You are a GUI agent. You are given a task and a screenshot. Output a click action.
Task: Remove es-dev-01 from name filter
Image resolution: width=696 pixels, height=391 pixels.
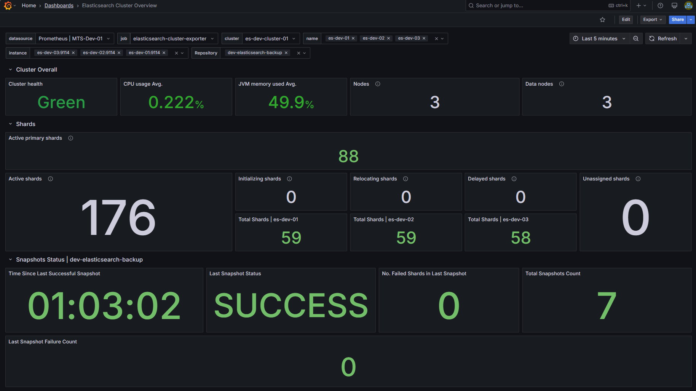tap(353, 38)
